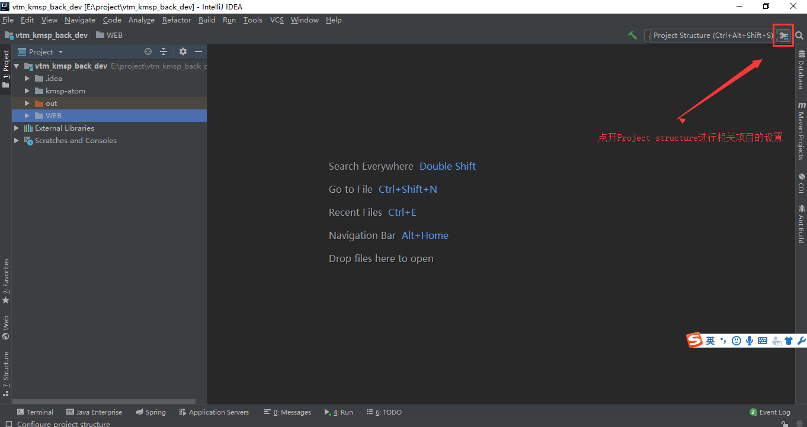Screen dimensions: 807x427
Task: Click the green Build Project hammer icon
Action: coord(633,35)
